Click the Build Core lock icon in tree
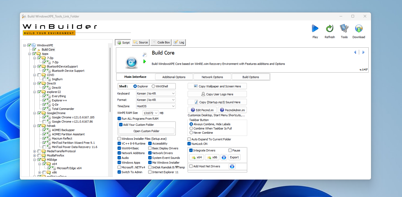402x197 pixels. [39, 50]
